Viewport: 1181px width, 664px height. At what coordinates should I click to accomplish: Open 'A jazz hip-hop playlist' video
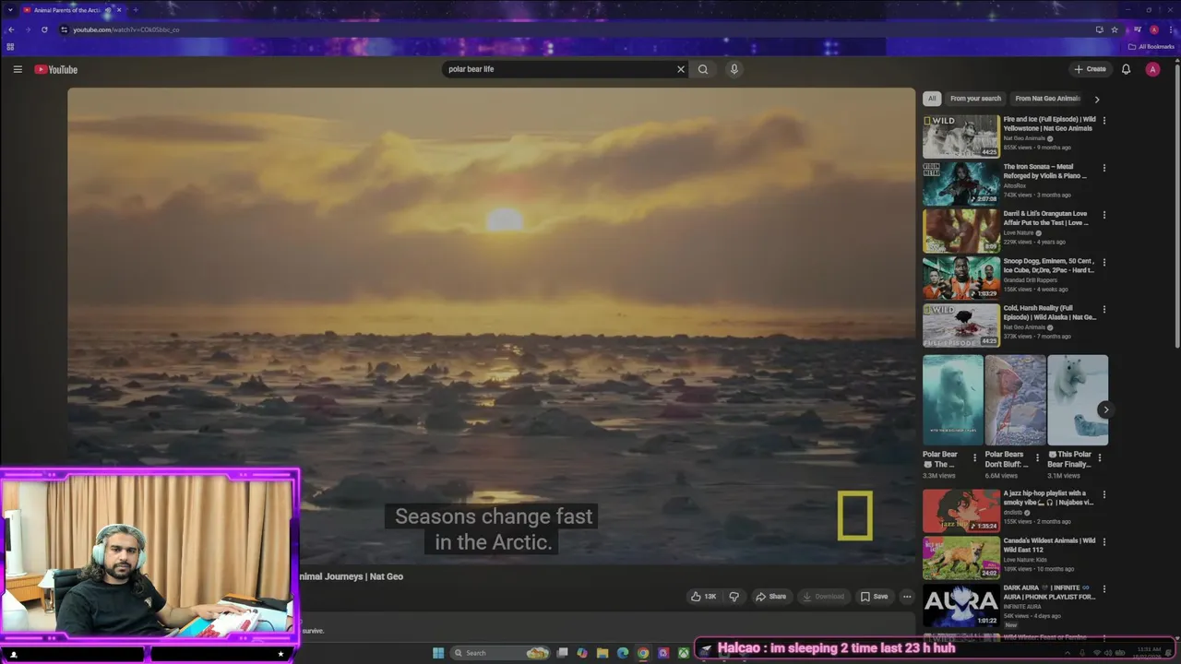point(960,511)
